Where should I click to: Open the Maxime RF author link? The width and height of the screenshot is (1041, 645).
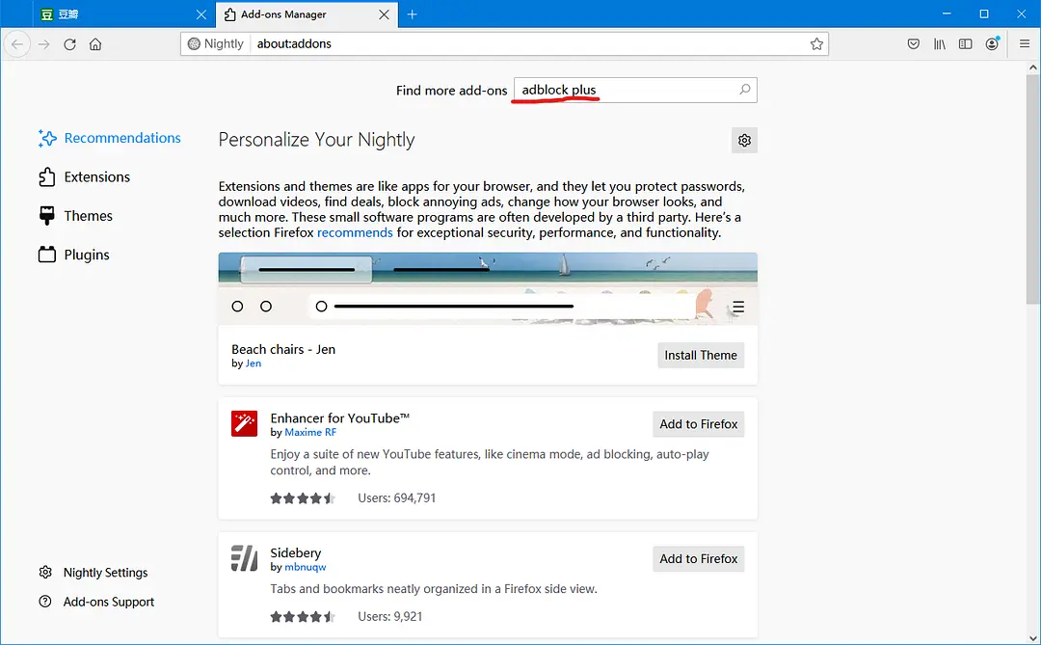click(x=310, y=433)
